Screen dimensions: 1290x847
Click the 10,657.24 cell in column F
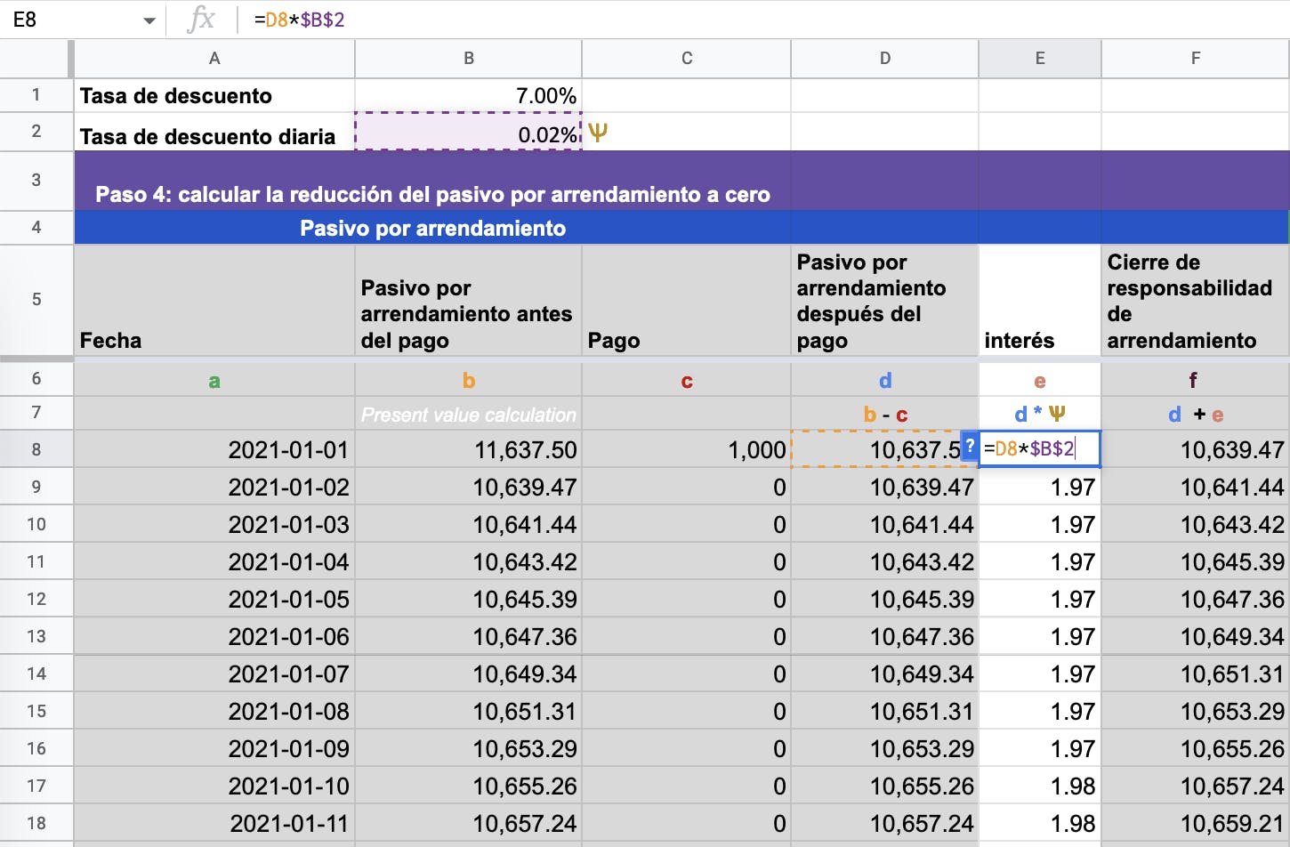click(x=1196, y=786)
